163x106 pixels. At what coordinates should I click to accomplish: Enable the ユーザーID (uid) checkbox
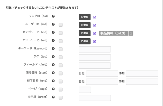click(60, 25)
